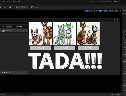Screen dimensions: 126x96
Task: Click the Stop simulation button
Action: (x=22, y=7)
